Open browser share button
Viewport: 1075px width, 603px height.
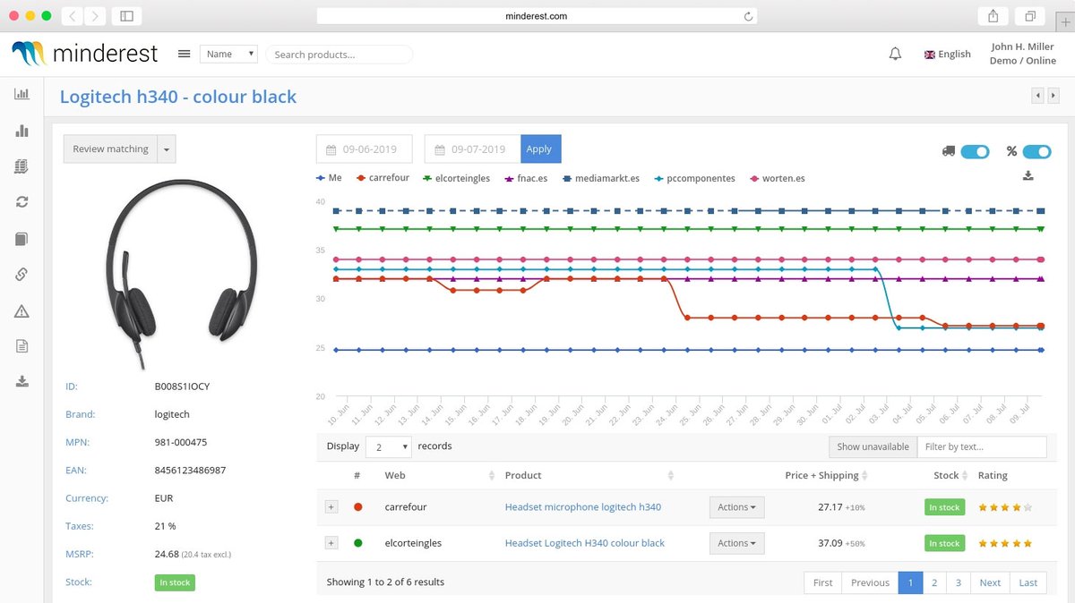(993, 16)
